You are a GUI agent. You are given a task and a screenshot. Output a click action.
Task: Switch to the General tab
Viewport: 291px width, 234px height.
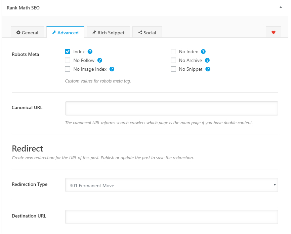[x=27, y=32]
